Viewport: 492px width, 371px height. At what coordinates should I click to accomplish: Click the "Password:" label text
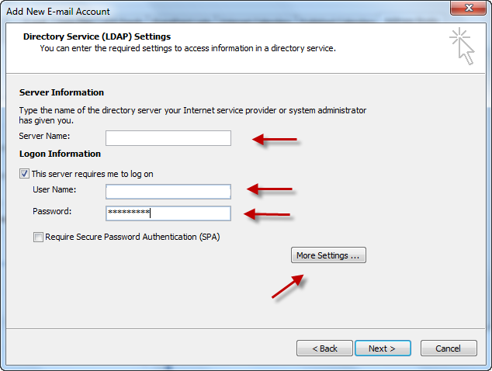51,211
